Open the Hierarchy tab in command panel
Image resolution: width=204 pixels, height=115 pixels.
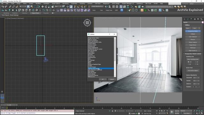click(x=191, y=19)
